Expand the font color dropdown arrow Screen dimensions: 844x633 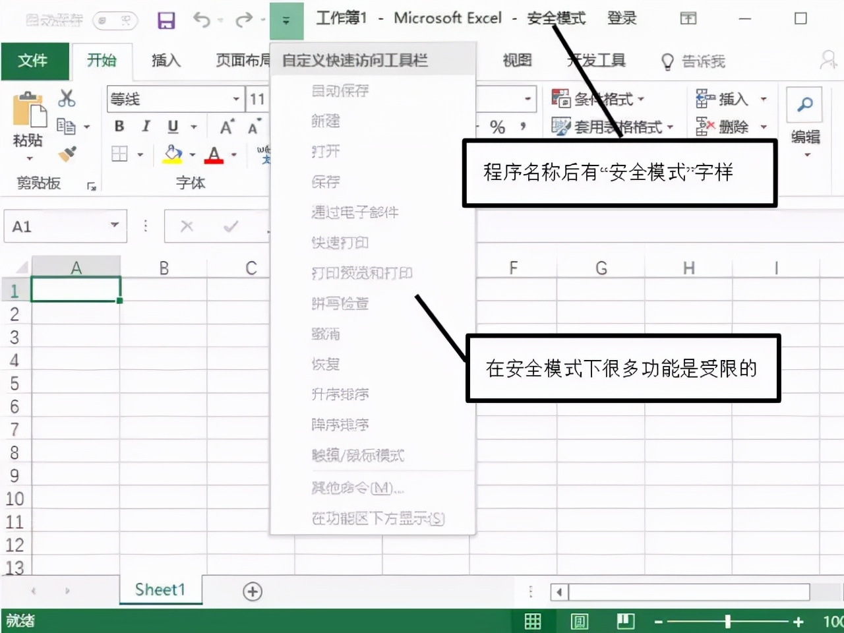[x=233, y=155]
